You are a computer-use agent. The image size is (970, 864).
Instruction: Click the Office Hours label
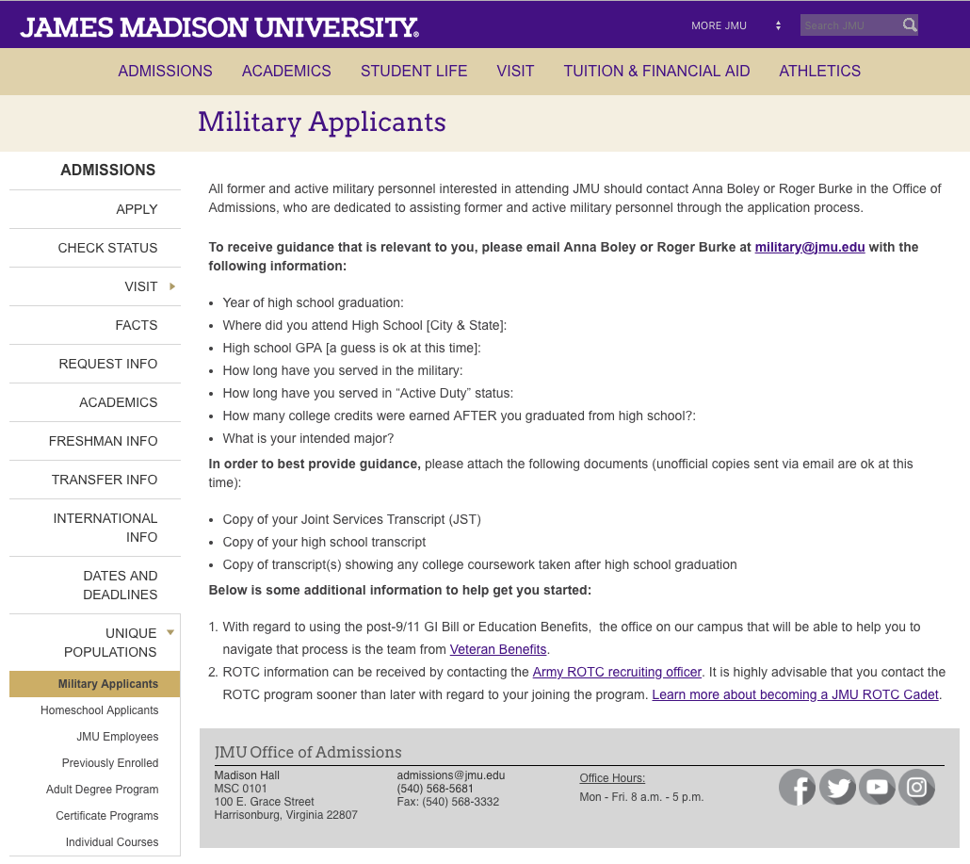click(612, 778)
